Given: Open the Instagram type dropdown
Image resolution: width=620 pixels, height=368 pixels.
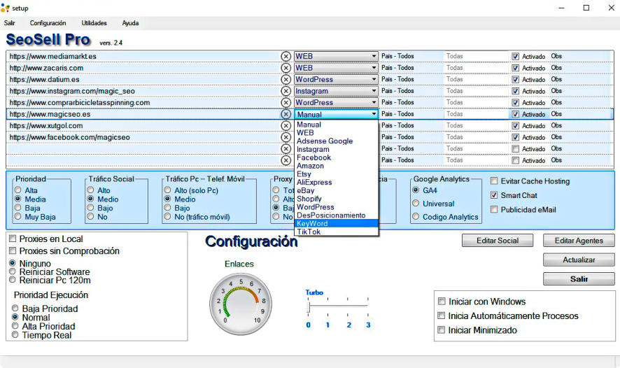Looking at the screenshot, I should pyautogui.click(x=336, y=91).
